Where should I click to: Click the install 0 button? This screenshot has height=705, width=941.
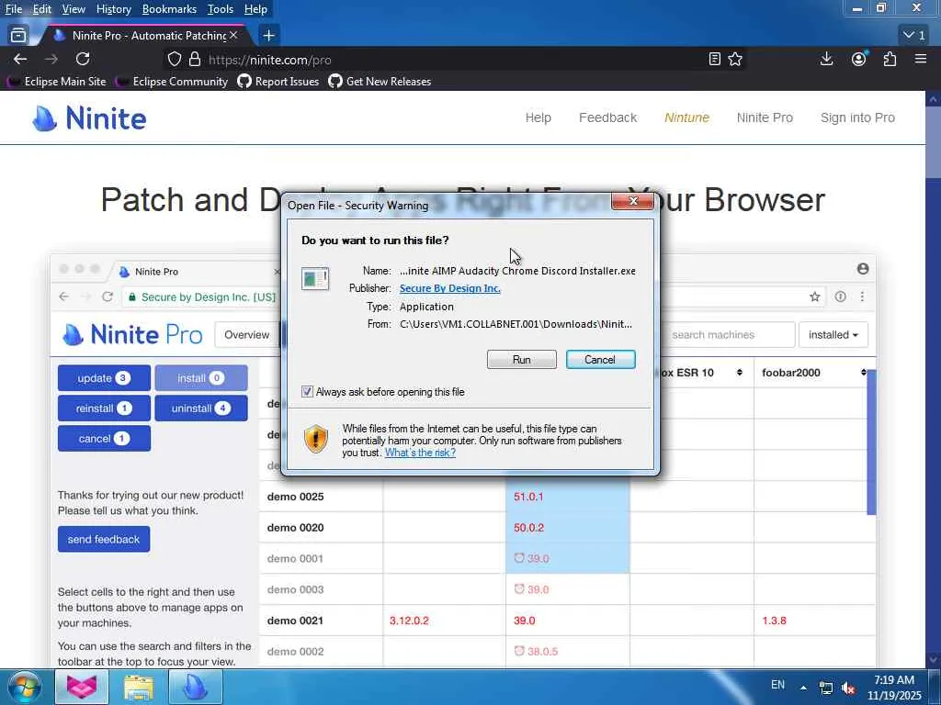pyautogui.click(x=201, y=378)
